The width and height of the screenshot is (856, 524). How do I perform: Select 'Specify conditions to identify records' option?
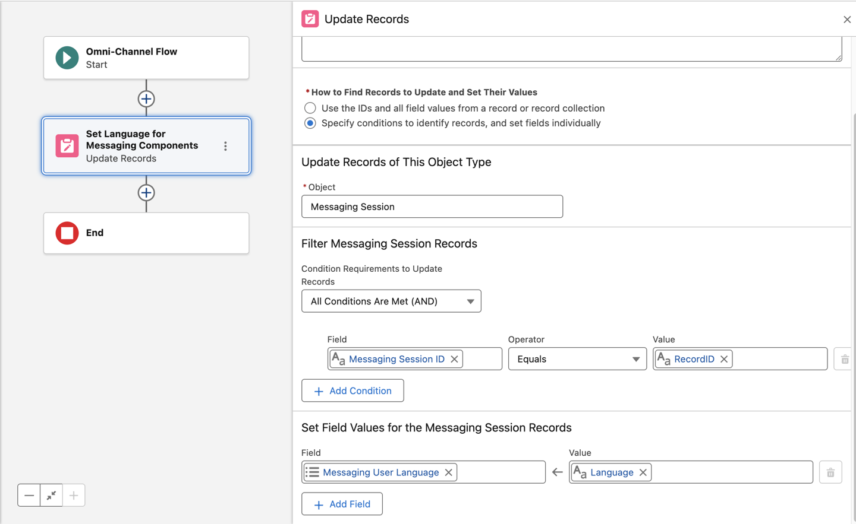click(310, 123)
